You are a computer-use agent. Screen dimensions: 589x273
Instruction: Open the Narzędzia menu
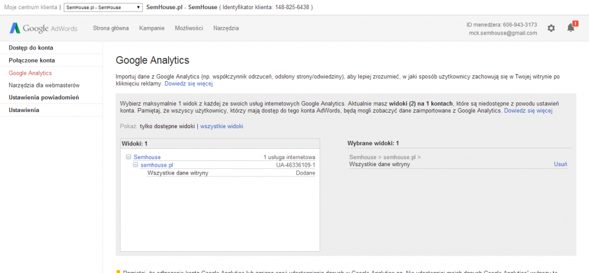225,28
